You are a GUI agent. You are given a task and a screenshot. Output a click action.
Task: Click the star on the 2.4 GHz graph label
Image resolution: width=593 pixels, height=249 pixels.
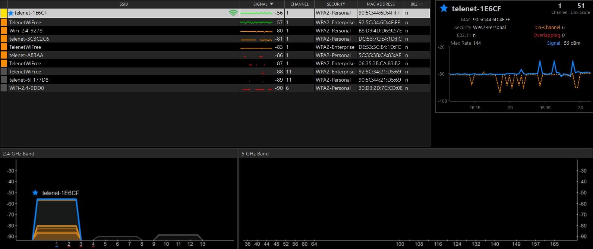tap(35, 193)
